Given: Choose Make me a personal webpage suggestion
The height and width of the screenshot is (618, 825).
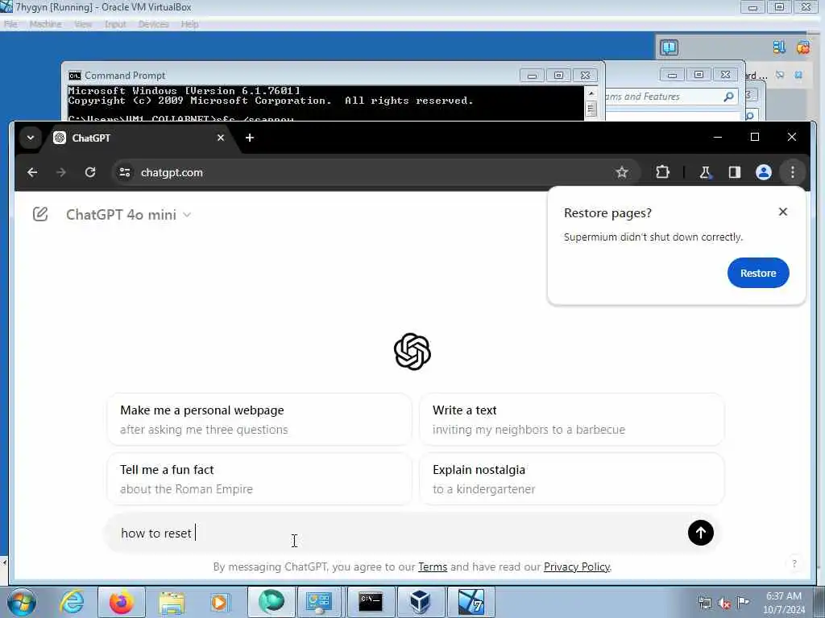Looking at the screenshot, I should tap(259, 419).
